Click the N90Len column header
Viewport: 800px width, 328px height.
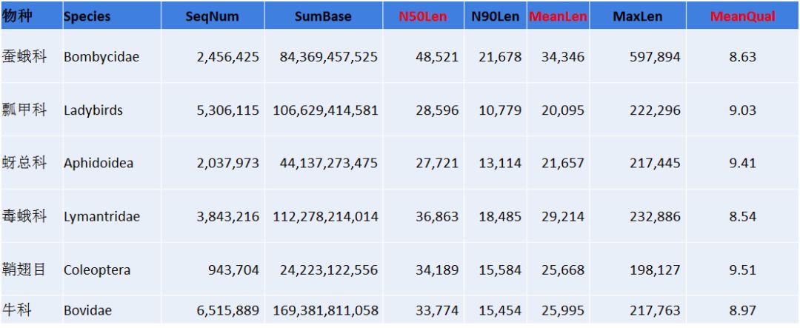pyautogui.click(x=495, y=17)
